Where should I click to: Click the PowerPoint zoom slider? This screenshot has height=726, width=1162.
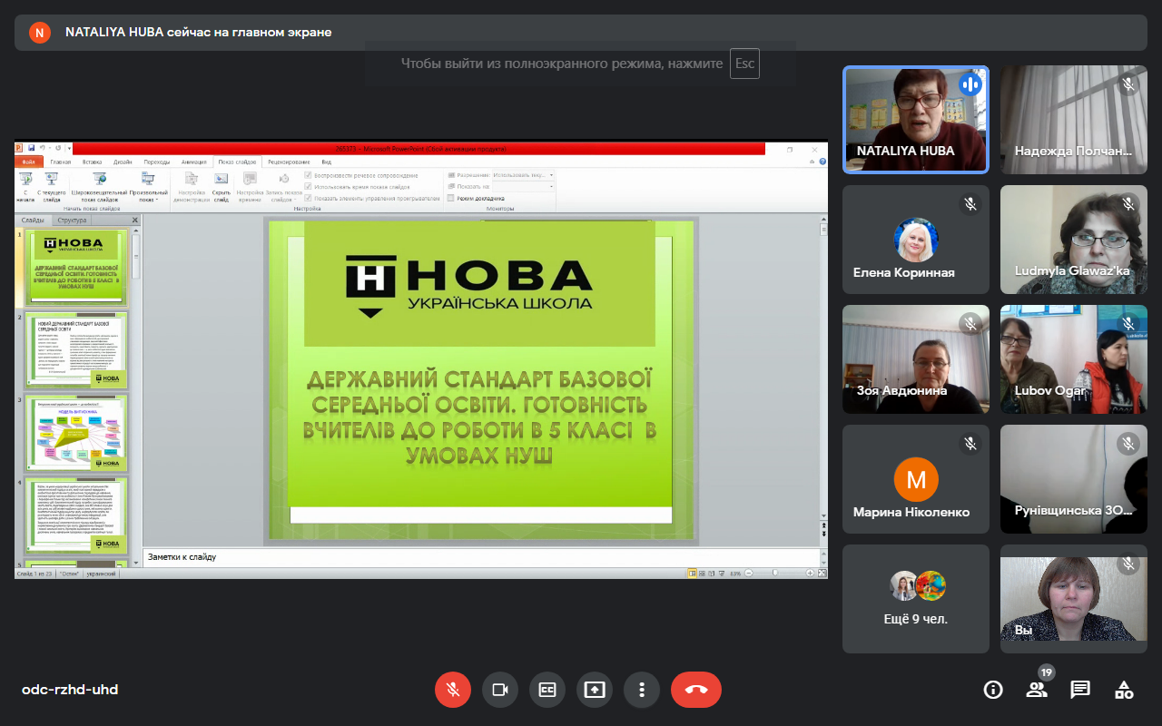click(774, 573)
